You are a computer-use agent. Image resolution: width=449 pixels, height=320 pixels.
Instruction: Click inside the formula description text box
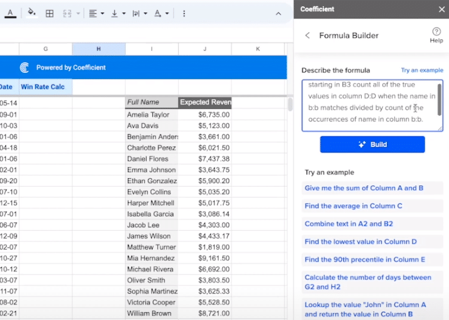pyautogui.click(x=371, y=105)
